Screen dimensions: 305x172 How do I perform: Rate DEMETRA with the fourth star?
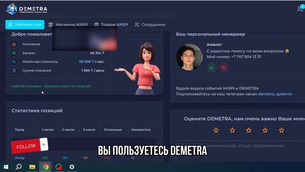(x=265, y=130)
